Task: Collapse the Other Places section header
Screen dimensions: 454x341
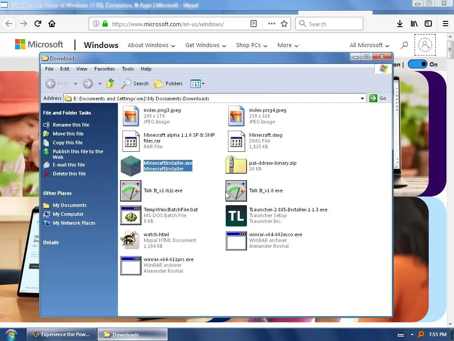Action: [x=57, y=193]
